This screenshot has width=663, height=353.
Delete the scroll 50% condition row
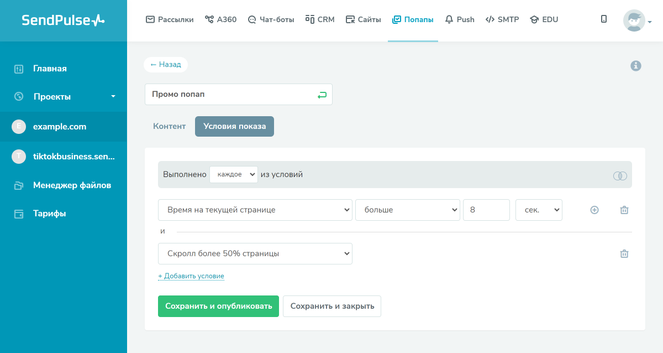click(x=624, y=254)
